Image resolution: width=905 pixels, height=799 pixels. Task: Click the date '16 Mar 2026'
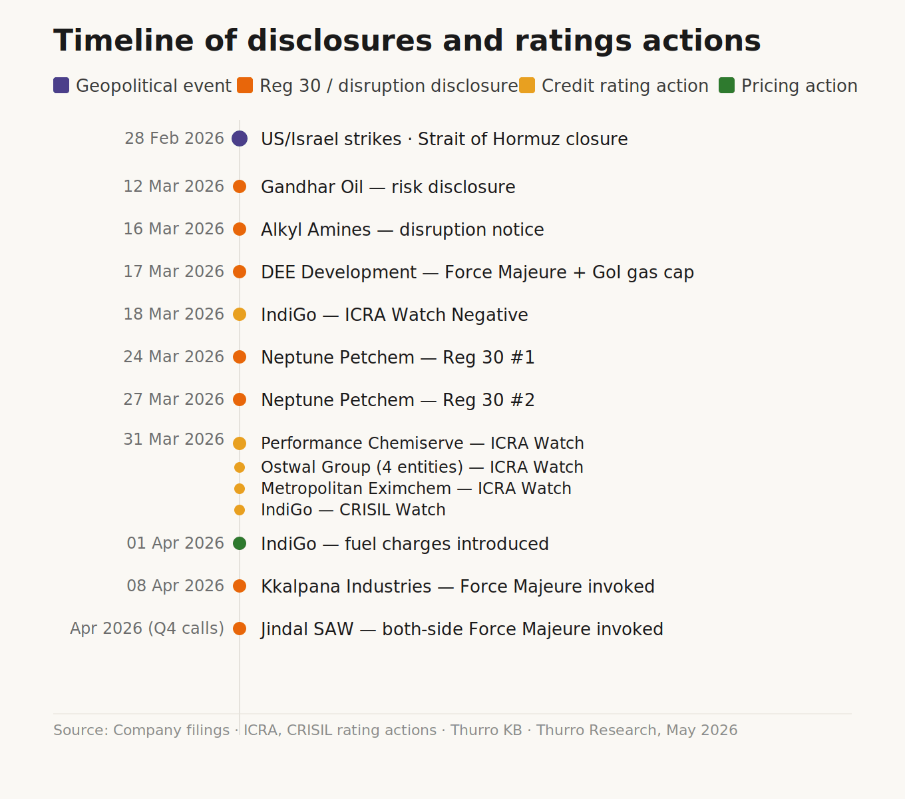tap(174, 229)
